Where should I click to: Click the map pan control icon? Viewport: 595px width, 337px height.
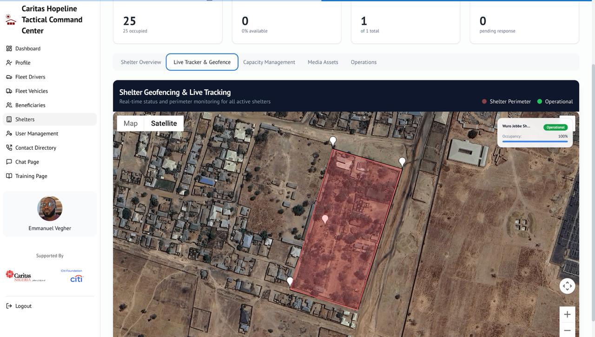[567, 286]
